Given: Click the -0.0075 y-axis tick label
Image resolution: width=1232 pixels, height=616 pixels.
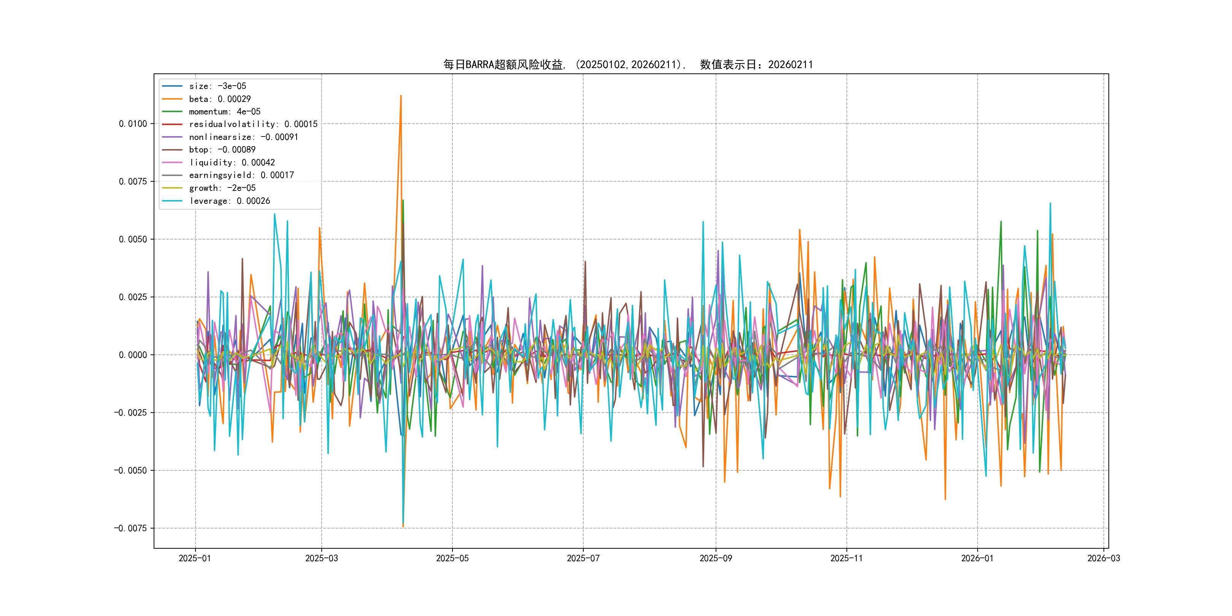Looking at the screenshot, I should coord(130,528).
